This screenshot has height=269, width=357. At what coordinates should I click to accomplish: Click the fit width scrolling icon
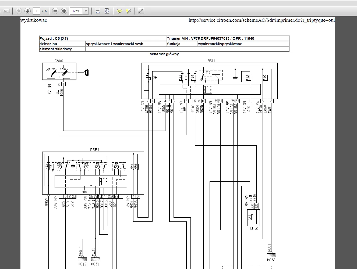pyautogui.click(x=98, y=11)
